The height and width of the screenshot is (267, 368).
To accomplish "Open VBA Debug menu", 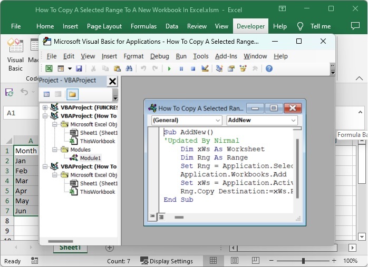I will pos(160,56).
